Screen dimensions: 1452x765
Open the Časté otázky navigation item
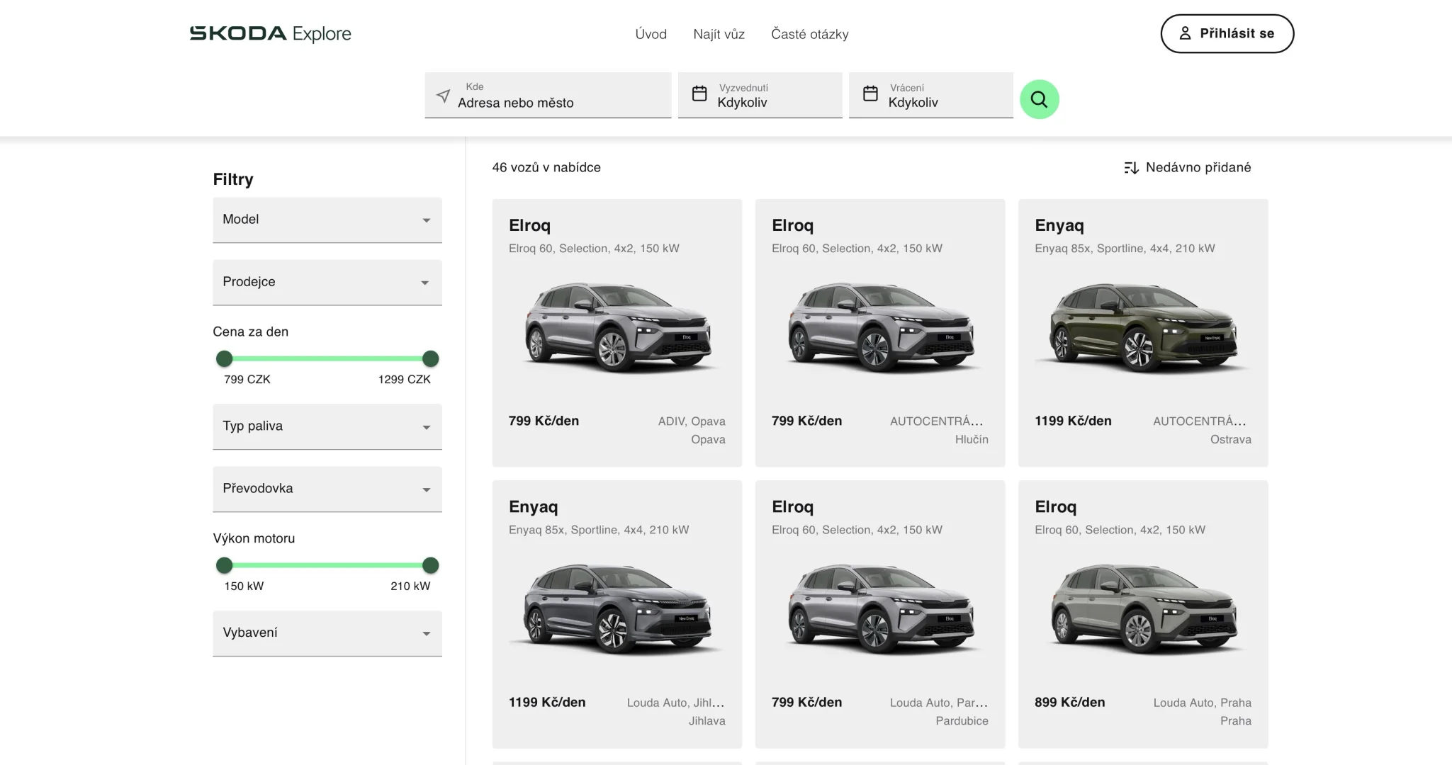pyautogui.click(x=809, y=34)
